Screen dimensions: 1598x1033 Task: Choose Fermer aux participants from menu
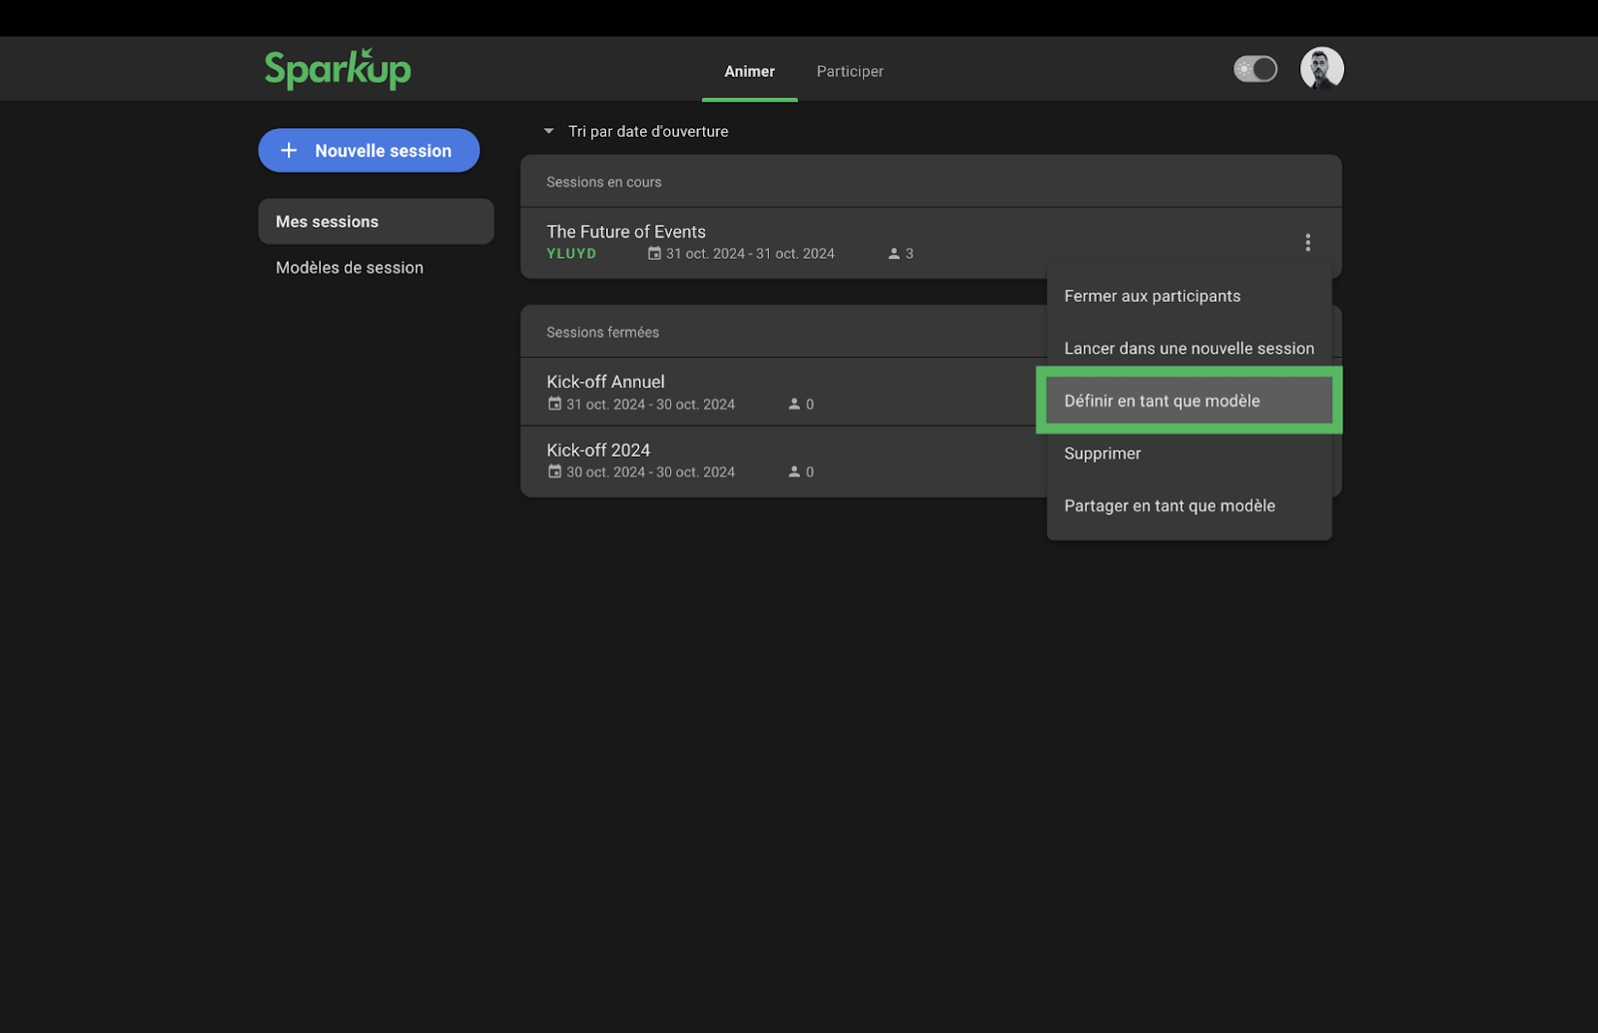[1152, 296]
